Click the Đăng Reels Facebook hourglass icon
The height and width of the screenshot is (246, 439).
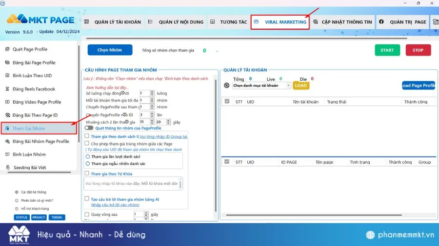click(x=7, y=89)
